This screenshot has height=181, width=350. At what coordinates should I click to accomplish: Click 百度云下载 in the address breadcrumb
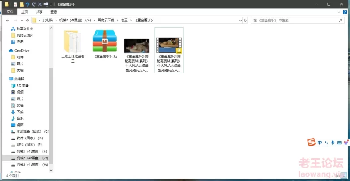106,20
